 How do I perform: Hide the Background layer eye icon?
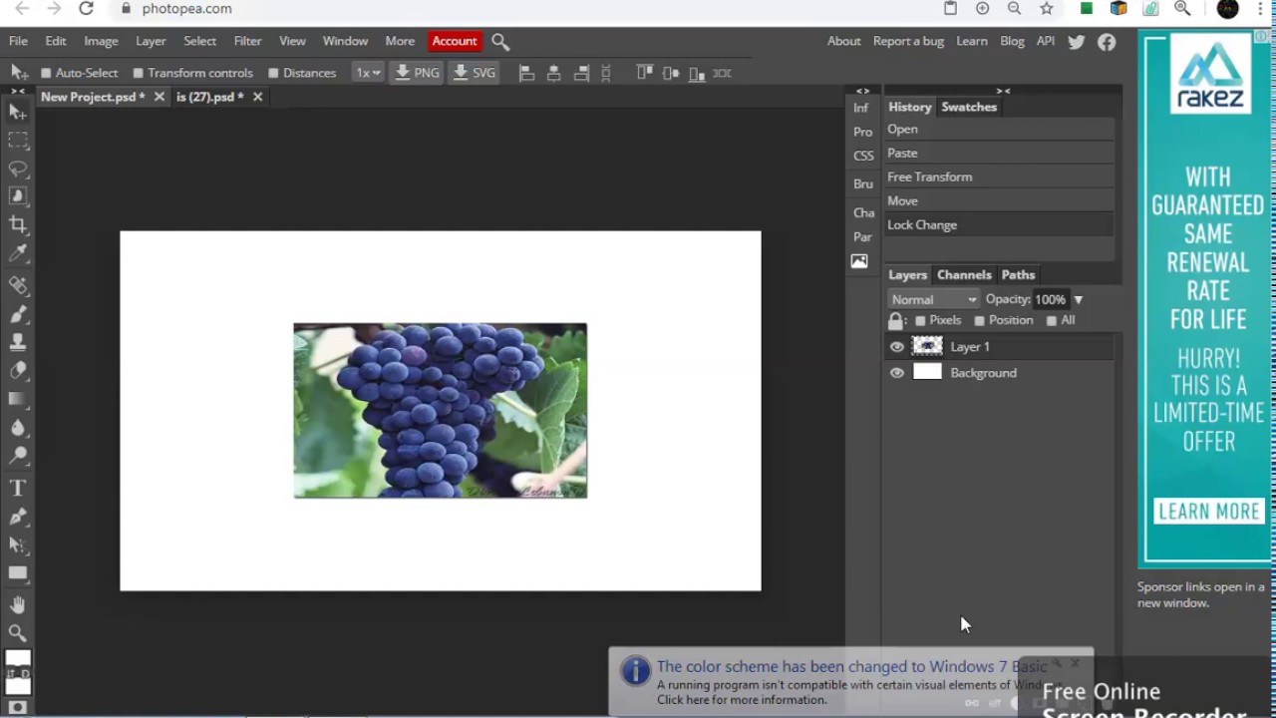[897, 373]
